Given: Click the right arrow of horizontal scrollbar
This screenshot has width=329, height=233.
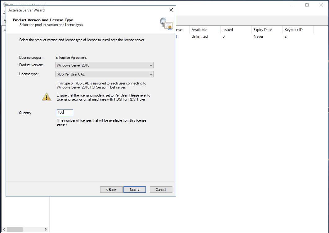Looking at the screenshot, I should coord(46,229).
